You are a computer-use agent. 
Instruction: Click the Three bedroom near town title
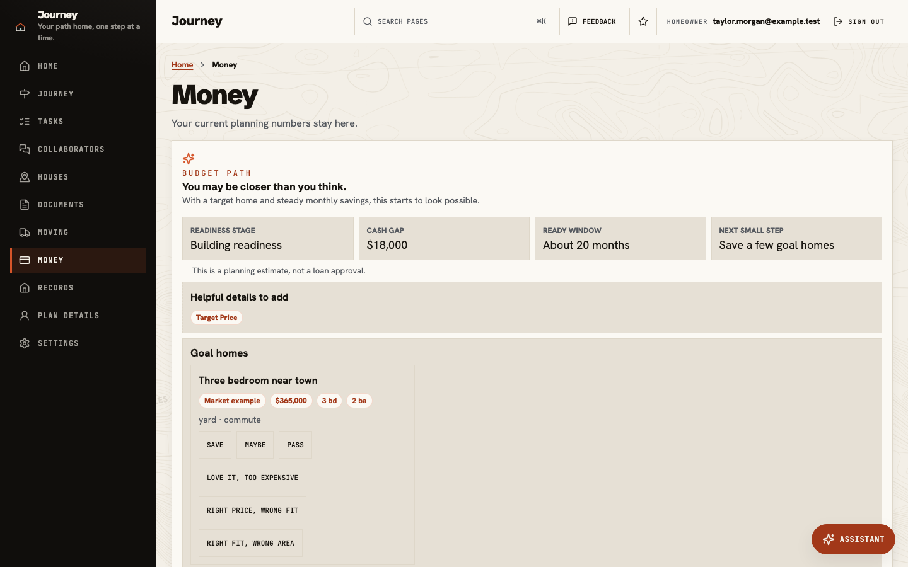point(258,381)
